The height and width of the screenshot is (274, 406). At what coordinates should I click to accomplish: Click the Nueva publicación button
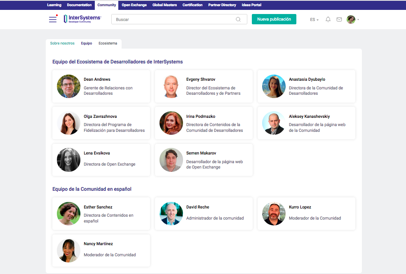tap(274, 19)
